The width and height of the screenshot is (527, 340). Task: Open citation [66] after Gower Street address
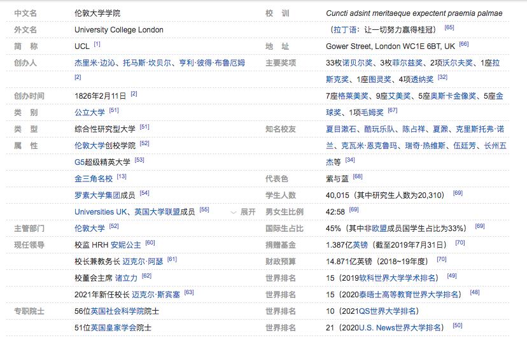(x=464, y=44)
